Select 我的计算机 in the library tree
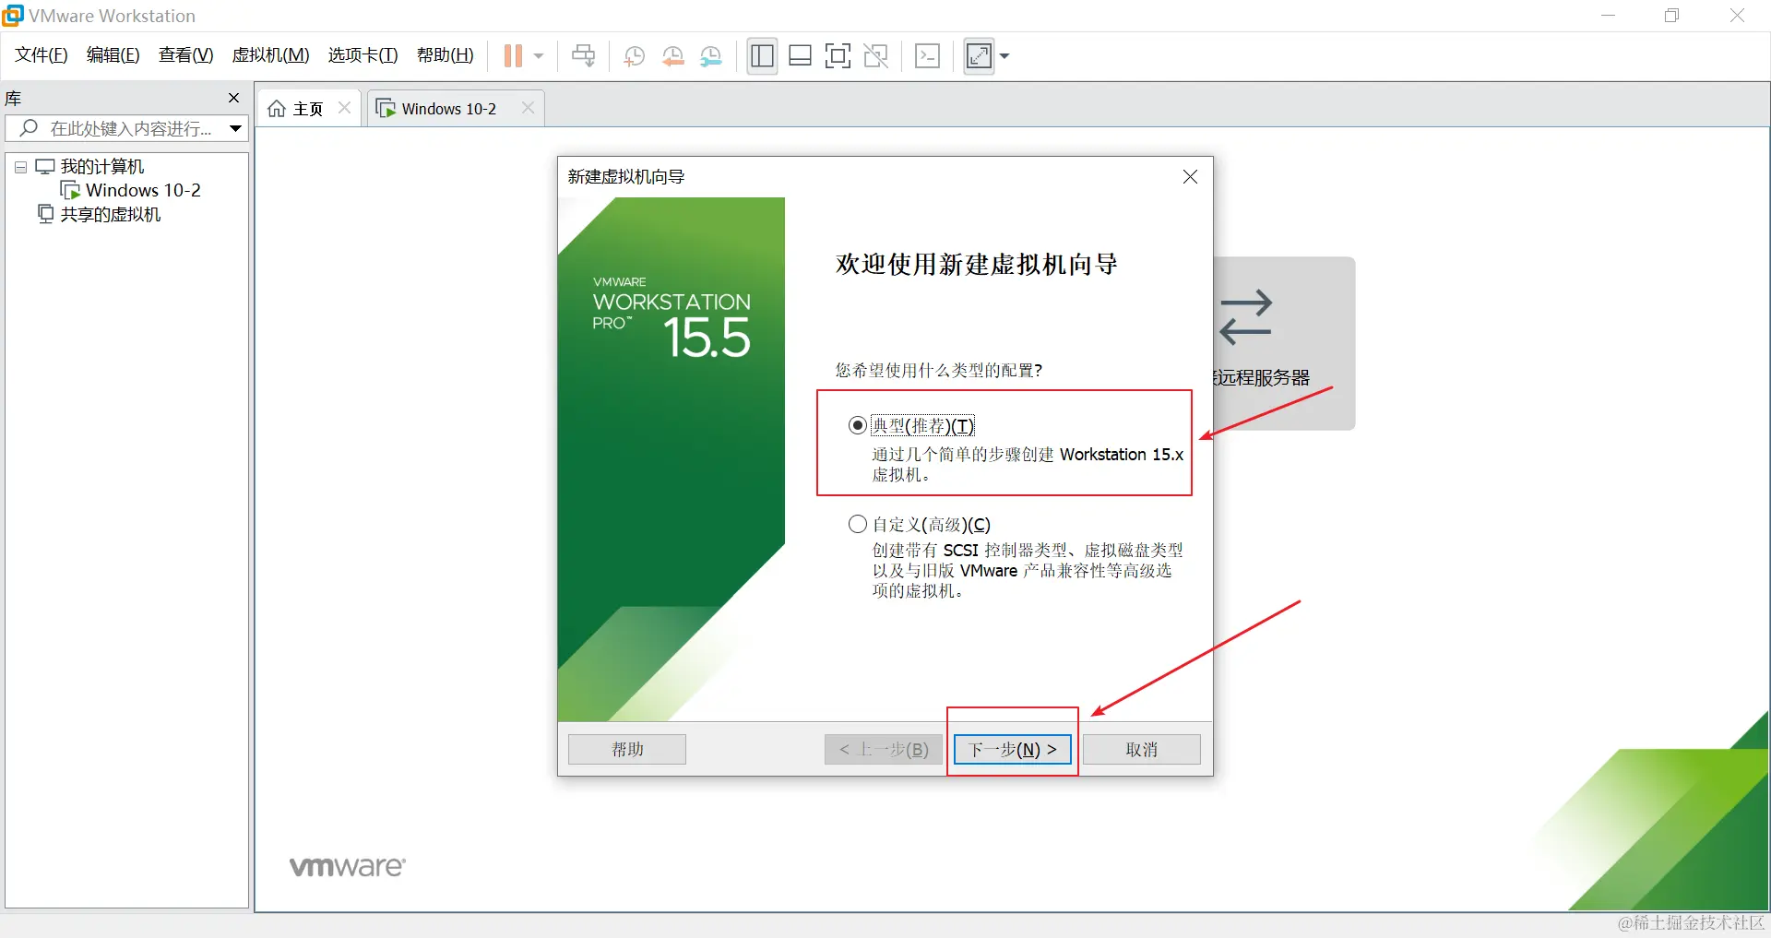 [102, 167]
